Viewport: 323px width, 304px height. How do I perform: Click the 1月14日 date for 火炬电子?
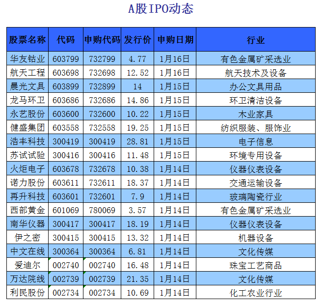click(x=175, y=169)
